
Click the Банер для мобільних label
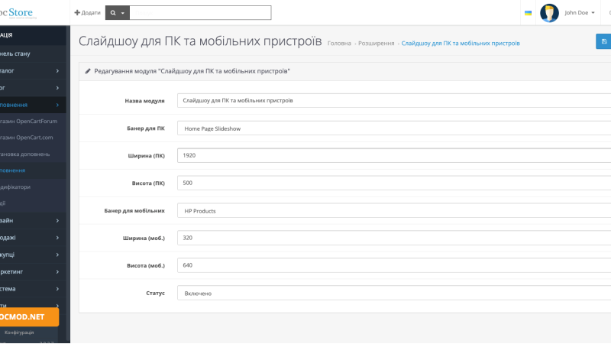coord(134,211)
